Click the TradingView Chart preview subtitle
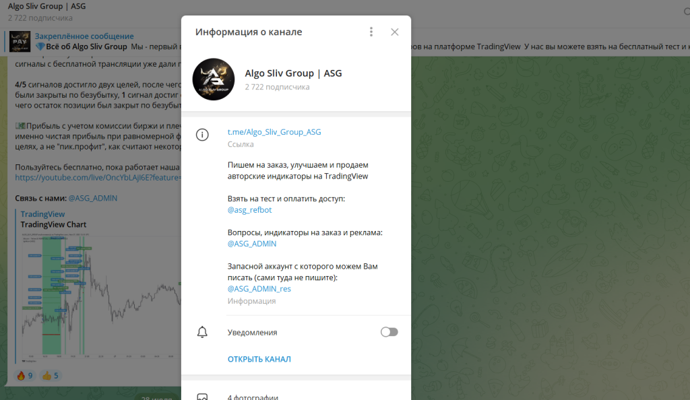The image size is (690, 400). [x=53, y=225]
